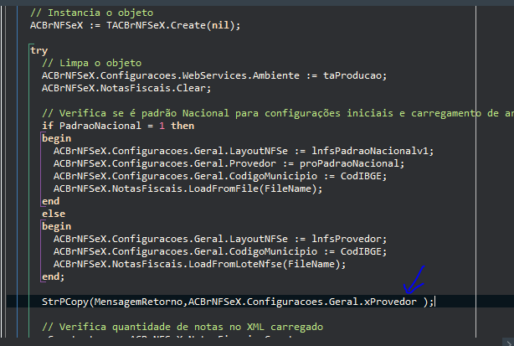This screenshot has height=346, width=514.
Task: Click the line "ACBrNFSeX.NotasFiscais.Clear;"
Action: click(x=126, y=88)
